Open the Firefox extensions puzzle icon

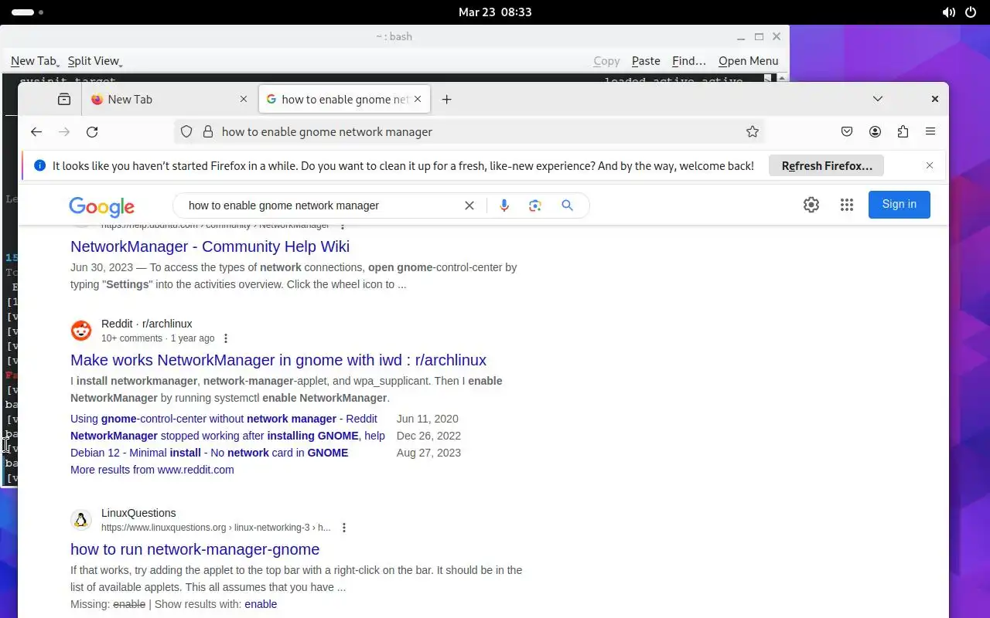coord(903,132)
